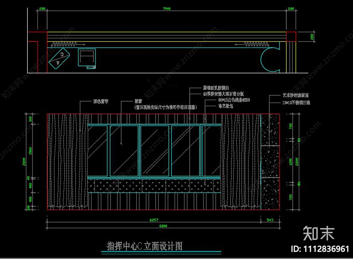
Task: Select the 1200 vertical dimension on right
Action: (x=291, y=162)
